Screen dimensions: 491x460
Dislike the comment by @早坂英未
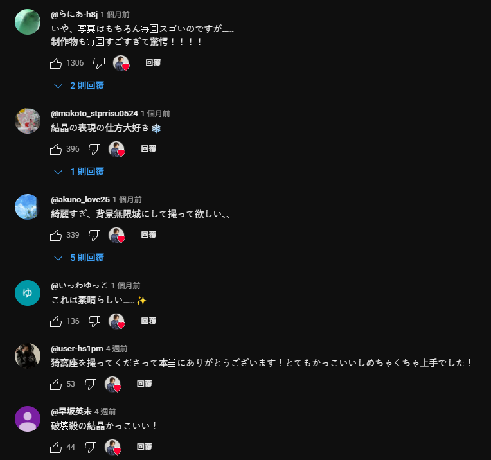click(91, 448)
